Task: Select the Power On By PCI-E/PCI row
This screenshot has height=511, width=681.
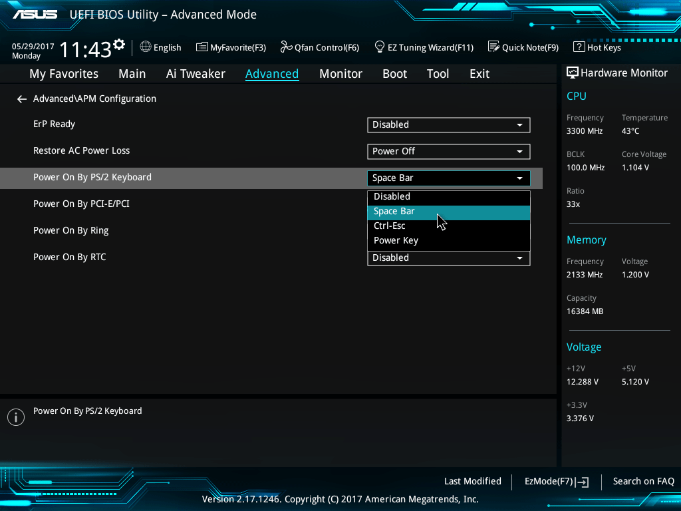Action: [x=271, y=204]
